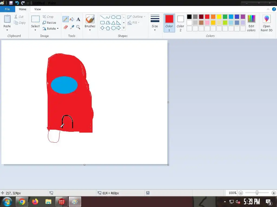Click the Copy button
The image size is (277, 207).
click(x=20, y=23)
